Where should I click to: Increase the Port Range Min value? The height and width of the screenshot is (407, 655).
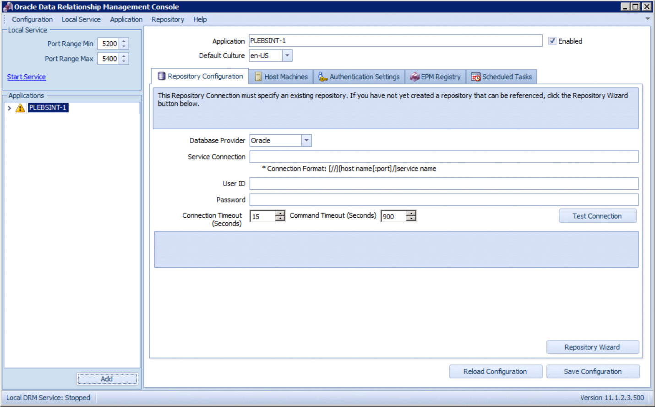[x=124, y=41]
